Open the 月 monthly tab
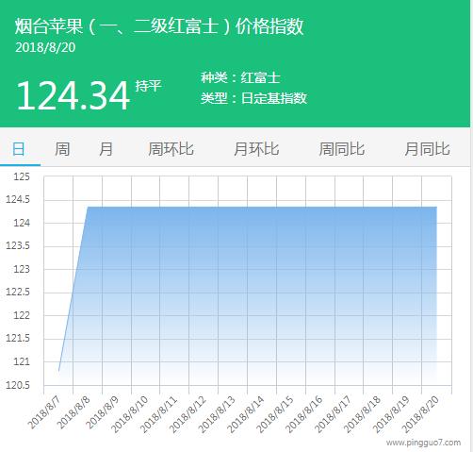 click(x=106, y=149)
